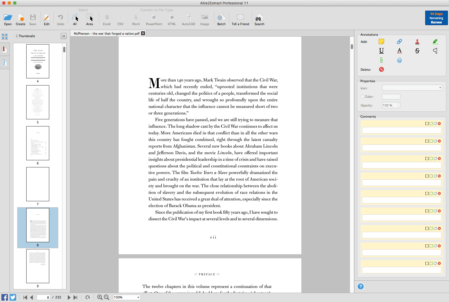Image resolution: width=449 pixels, height=302 pixels.
Task: Adjust the Opacity stepper arrows
Action: (398, 105)
